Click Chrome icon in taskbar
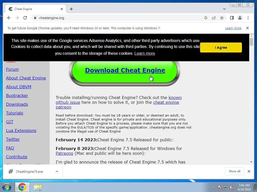The width and height of the screenshot is (257, 192). 22,187
